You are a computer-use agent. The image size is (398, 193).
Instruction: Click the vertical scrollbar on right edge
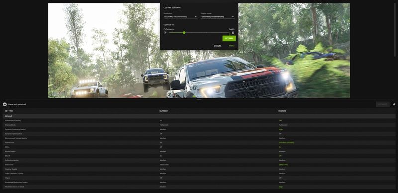tap(395, 30)
